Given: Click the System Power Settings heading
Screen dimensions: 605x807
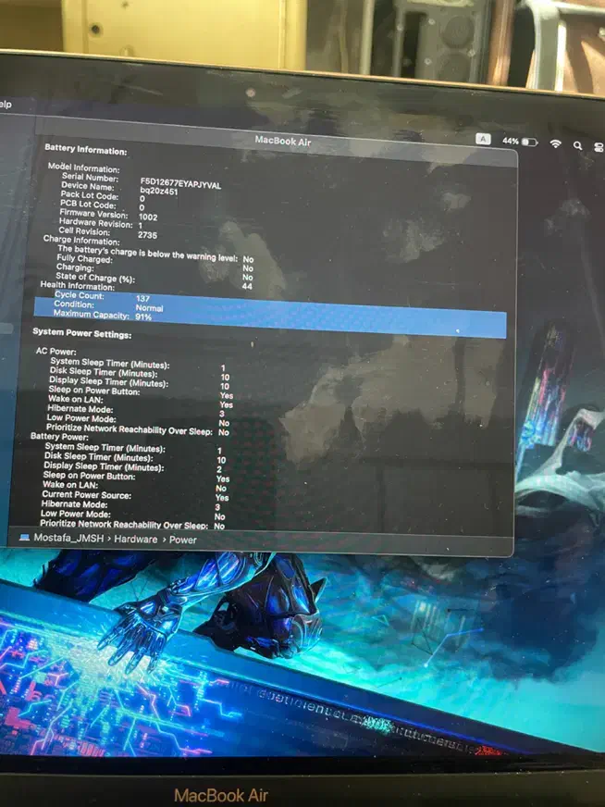Looking at the screenshot, I should [x=81, y=333].
